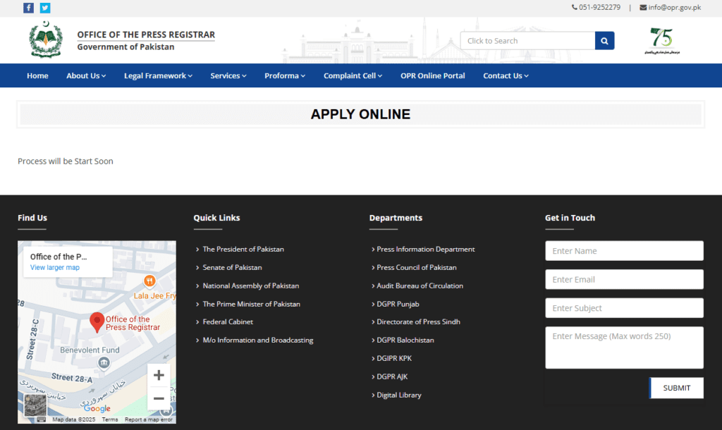Expand the Legal Framework menu
722x430 pixels.
click(x=159, y=75)
